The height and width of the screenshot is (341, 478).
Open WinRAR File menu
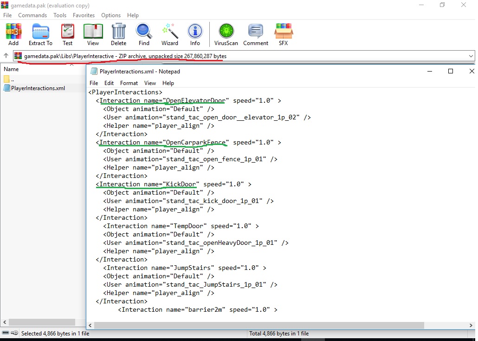7,15
